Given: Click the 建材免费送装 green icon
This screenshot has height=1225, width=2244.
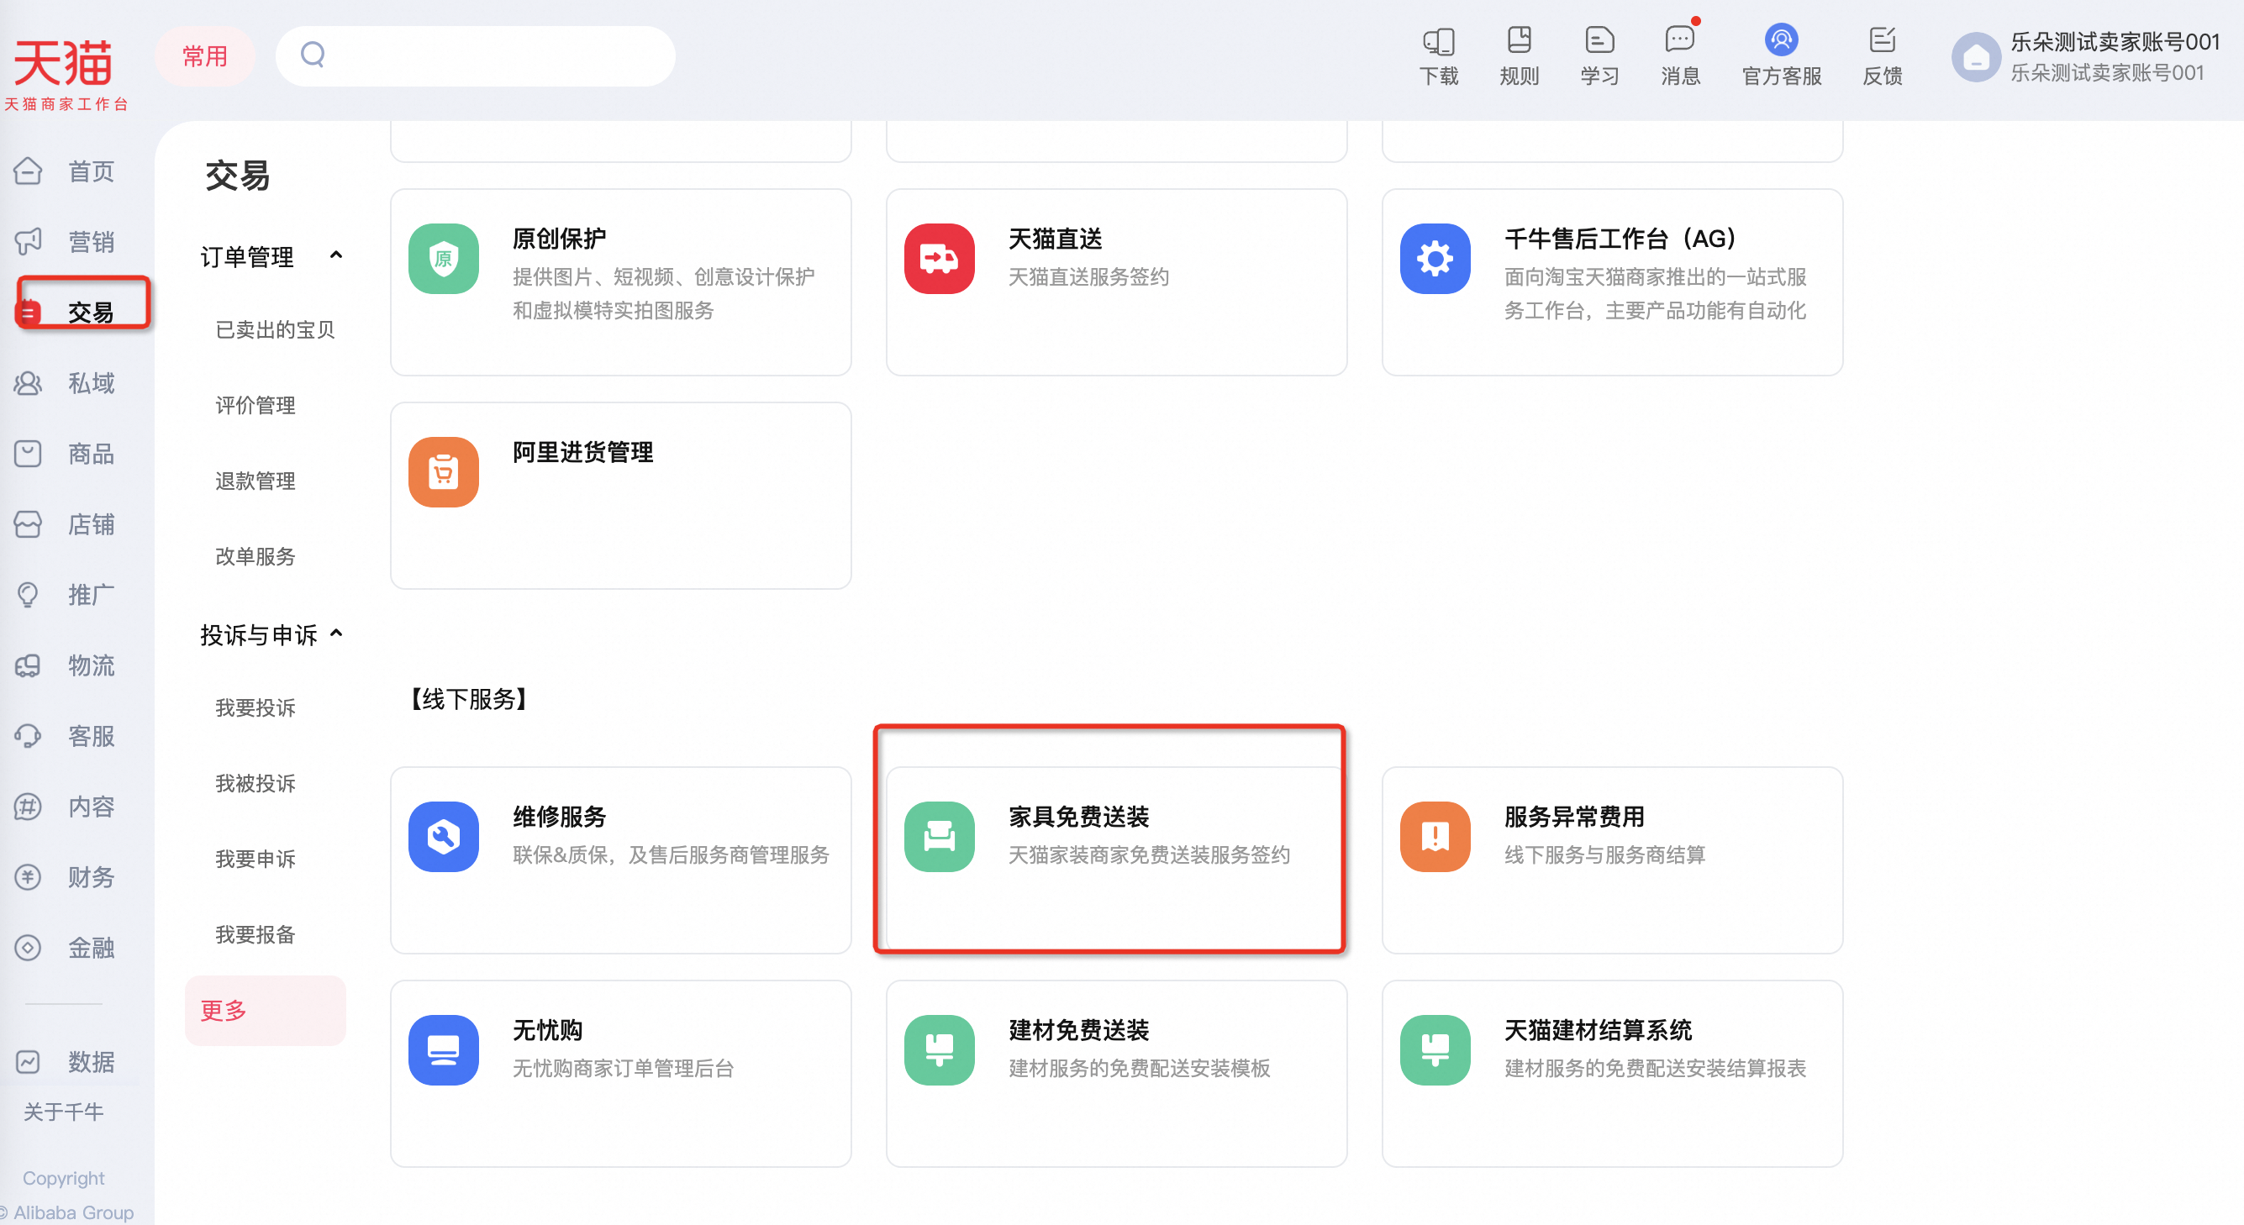Looking at the screenshot, I should (x=939, y=1050).
